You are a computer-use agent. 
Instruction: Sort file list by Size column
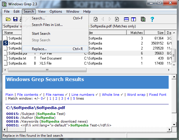pos(155,33)
